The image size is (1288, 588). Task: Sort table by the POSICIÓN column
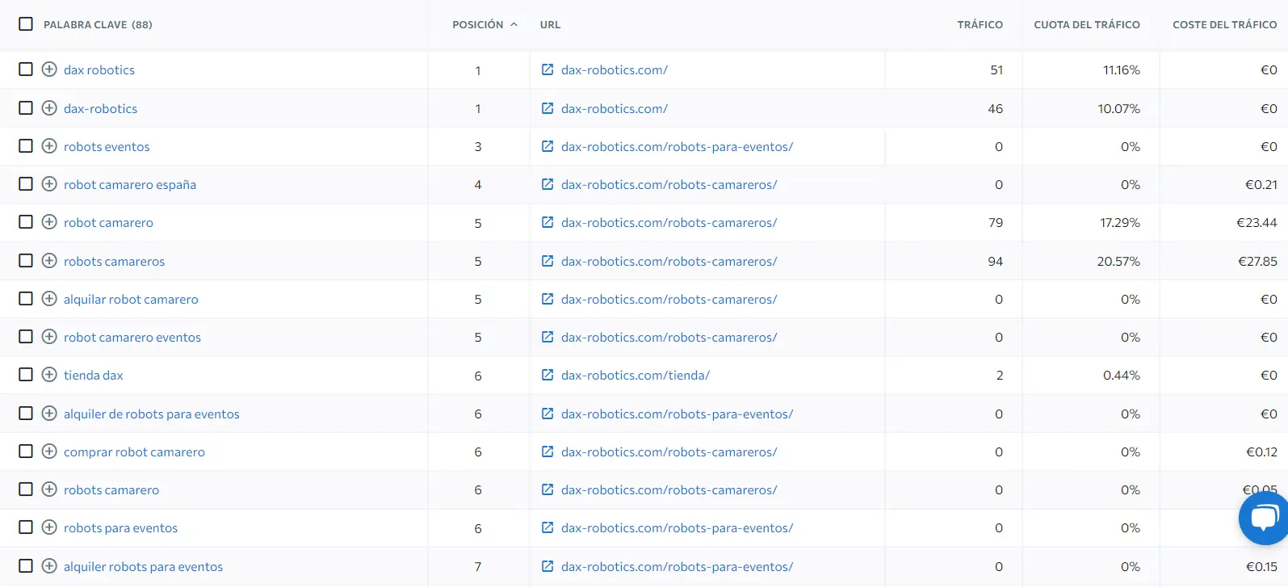(x=485, y=25)
